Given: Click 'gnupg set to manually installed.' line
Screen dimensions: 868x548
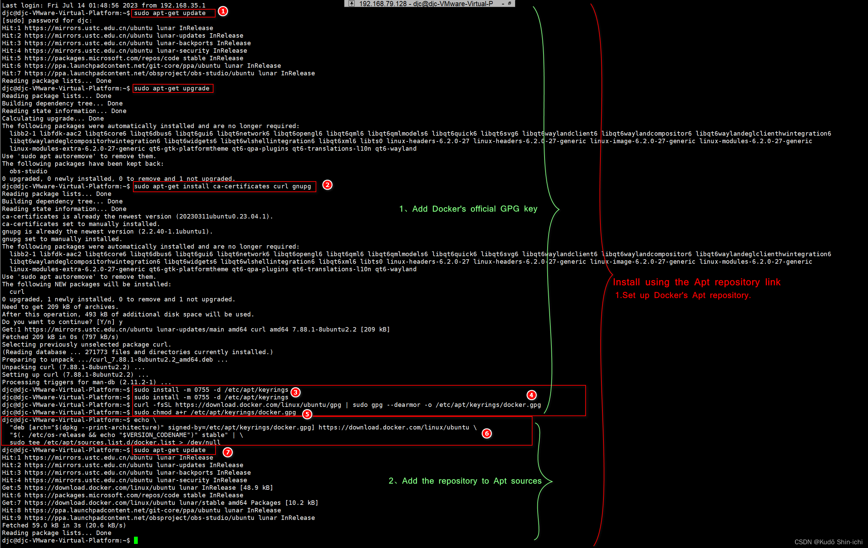Looking at the screenshot, I should pos(62,239).
